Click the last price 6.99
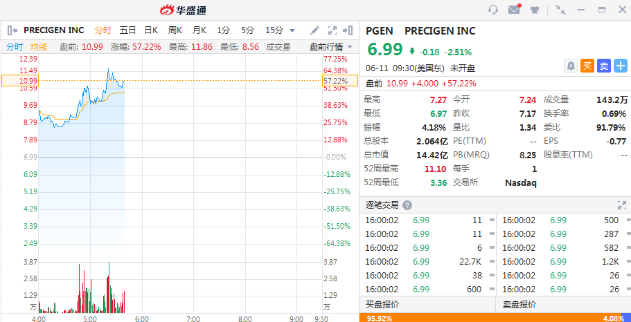The image size is (631, 322). 384,49
